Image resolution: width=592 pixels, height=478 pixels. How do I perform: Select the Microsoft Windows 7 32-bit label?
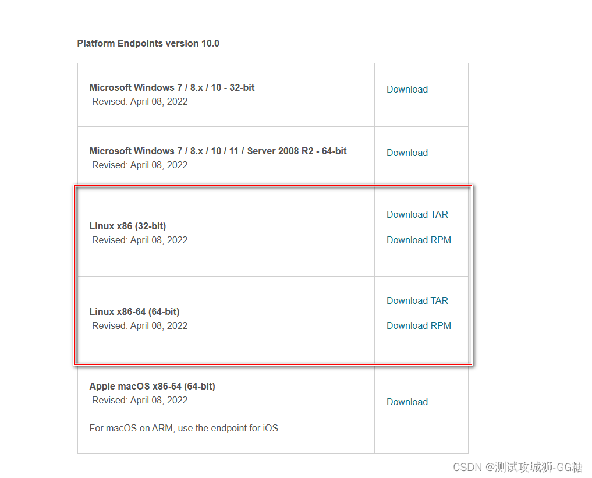(x=172, y=87)
